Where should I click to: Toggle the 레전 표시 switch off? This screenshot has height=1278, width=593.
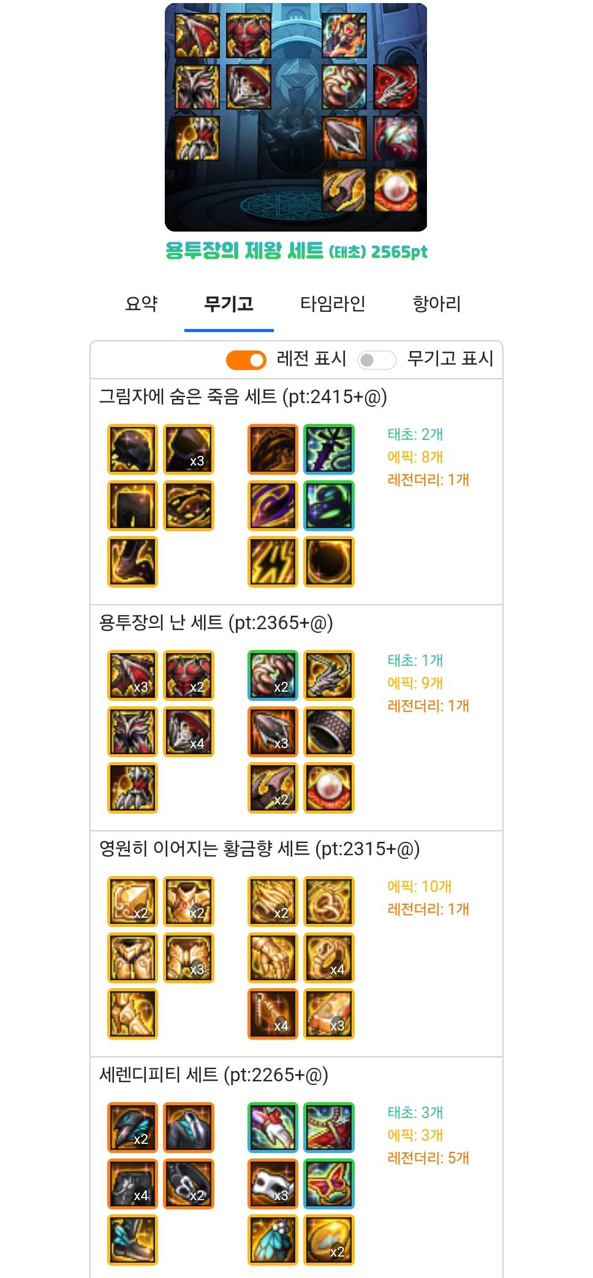[246, 360]
